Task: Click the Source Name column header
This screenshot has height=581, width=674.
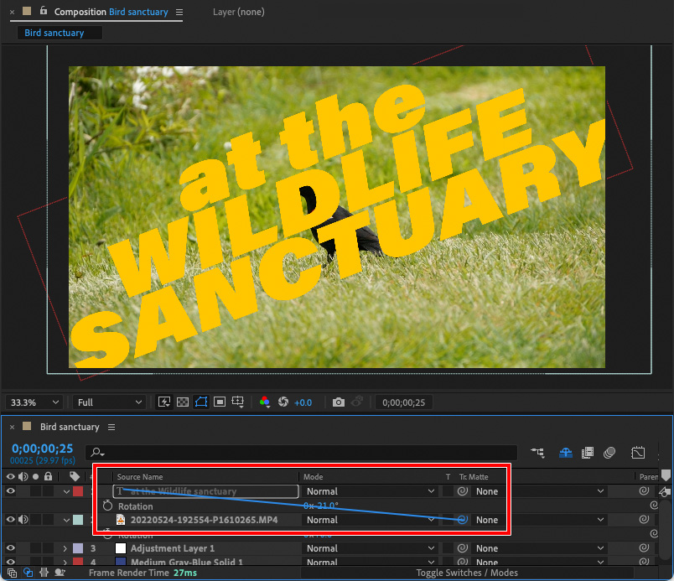Action: click(x=140, y=477)
